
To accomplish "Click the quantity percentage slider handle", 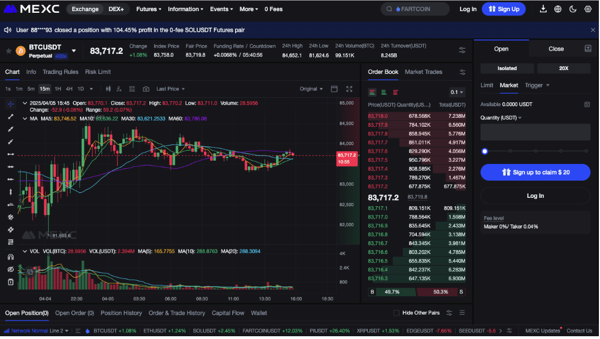I will [484, 151].
